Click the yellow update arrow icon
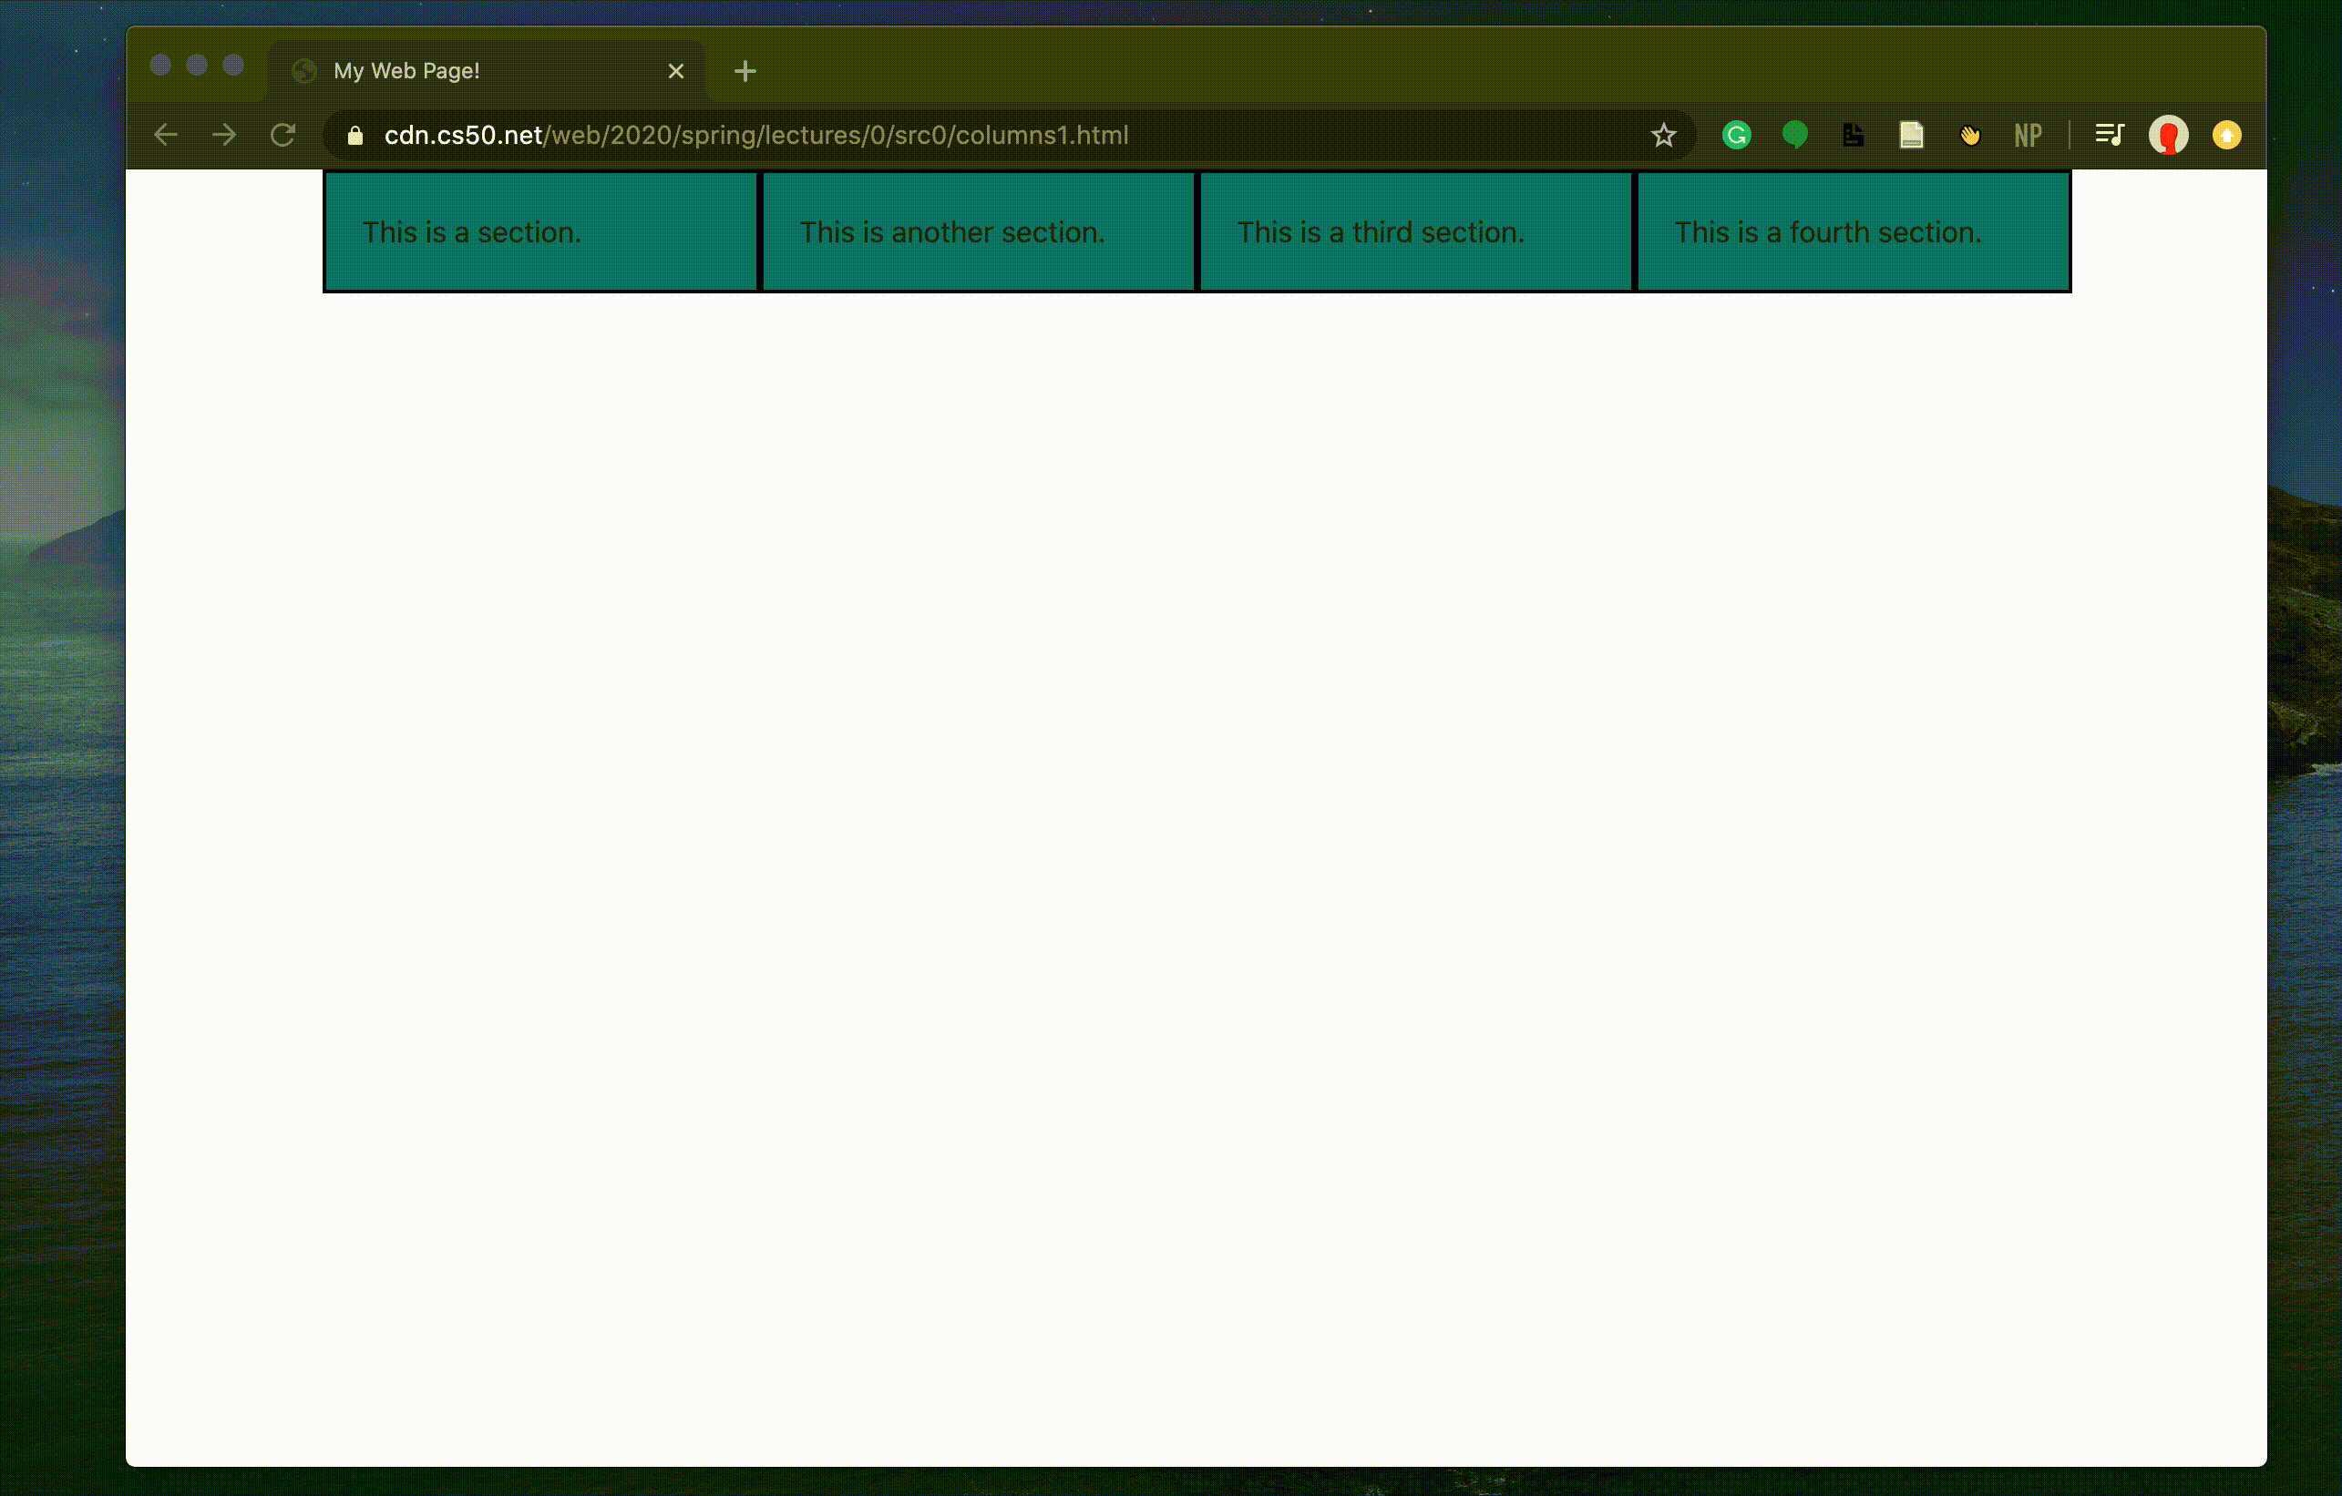The width and height of the screenshot is (2342, 1496). (x=2226, y=135)
